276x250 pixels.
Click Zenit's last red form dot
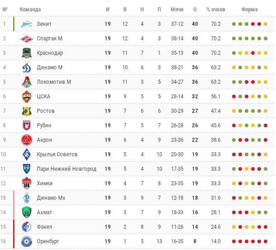[x=259, y=24]
